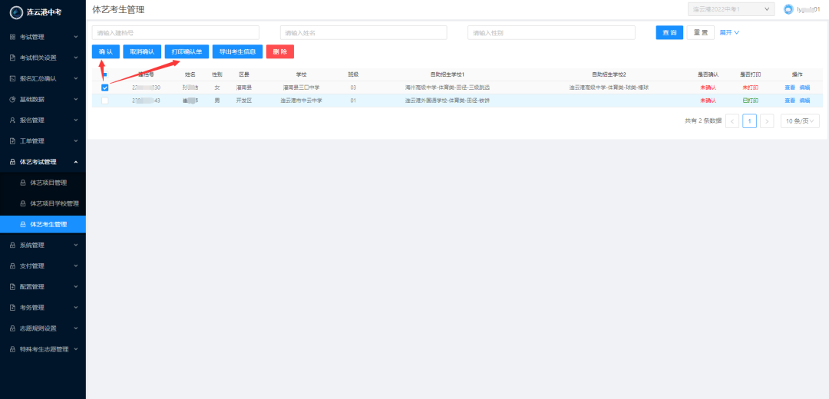Expand the 考试相关设置 menu chevron
829x399 pixels.
point(76,58)
